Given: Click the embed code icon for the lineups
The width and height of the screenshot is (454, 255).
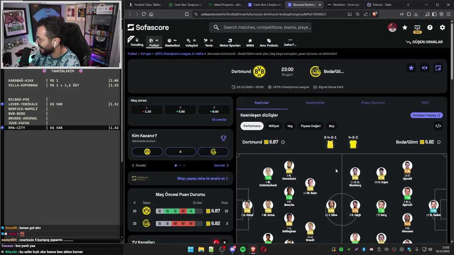Looking at the screenshot, I should coord(438,126).
